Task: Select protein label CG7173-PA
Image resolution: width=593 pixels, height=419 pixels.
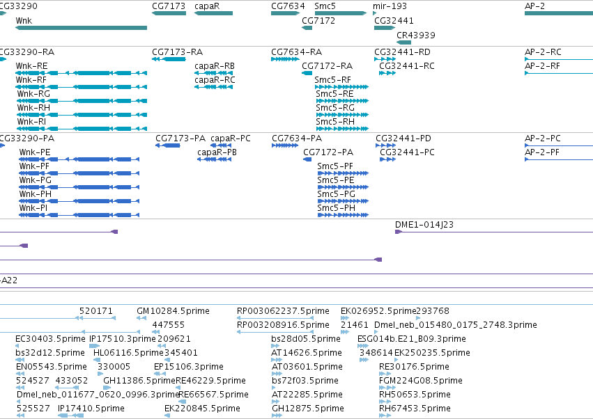Action: click(x=180, y=139)
